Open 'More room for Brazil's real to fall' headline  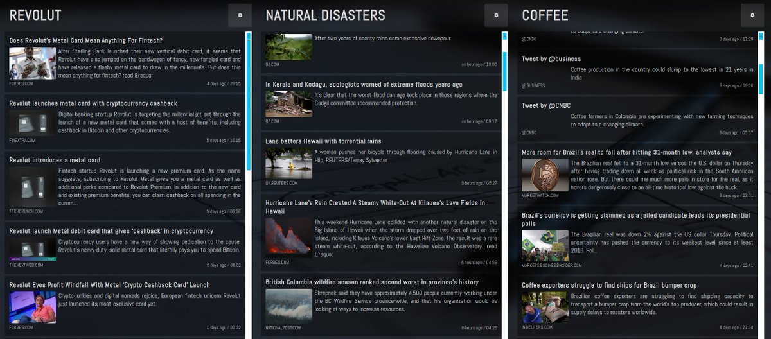pyautogui.click(x=626, y=153)
